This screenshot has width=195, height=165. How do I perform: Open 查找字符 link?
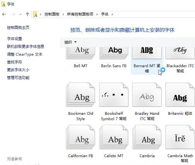click(14, 62)
